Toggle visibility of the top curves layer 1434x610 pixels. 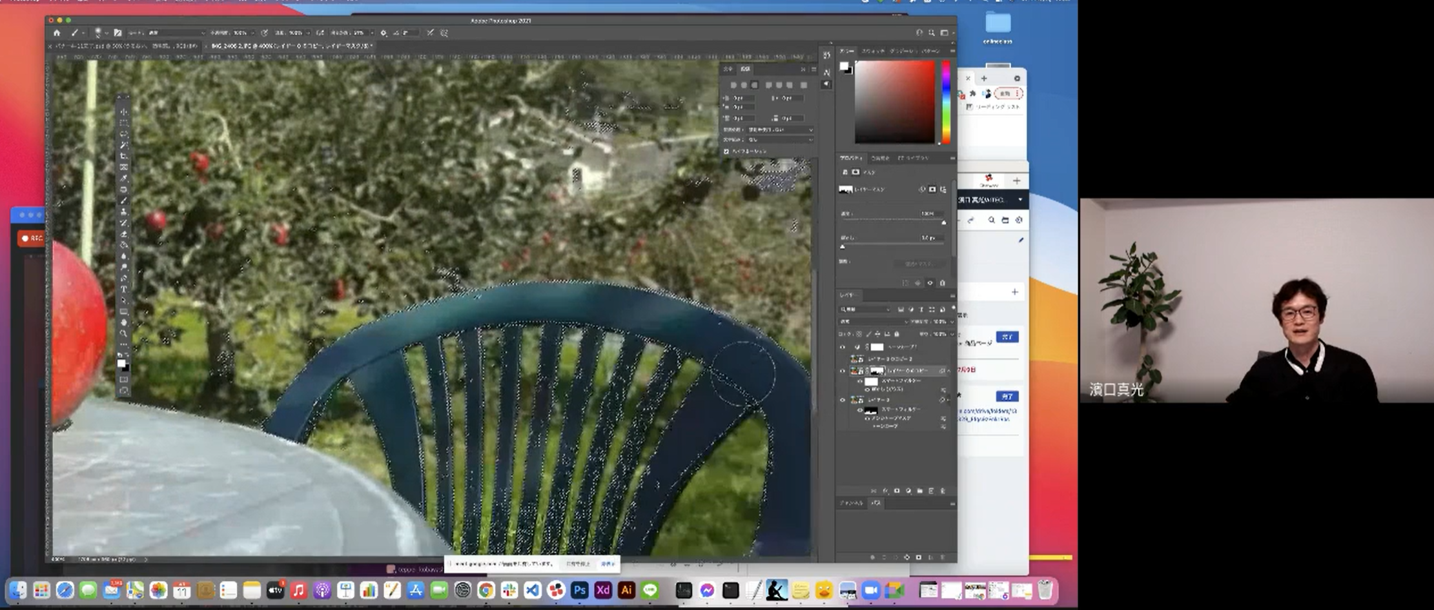(842, 347)
